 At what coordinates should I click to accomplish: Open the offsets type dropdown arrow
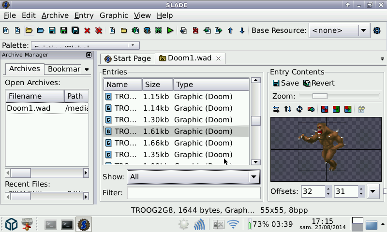click(373, 191)
